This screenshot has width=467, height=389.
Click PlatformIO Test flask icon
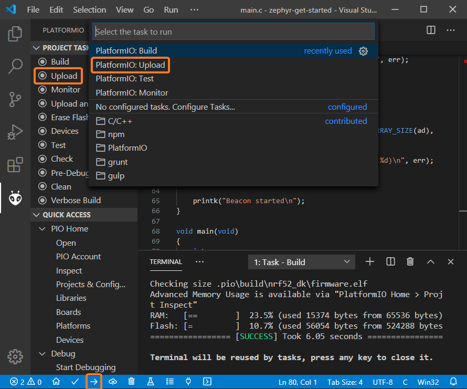[151, 382]
